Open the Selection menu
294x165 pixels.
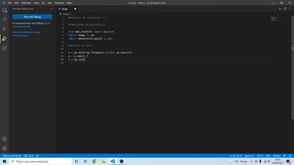pyautogui.click(x=26, y=3)
